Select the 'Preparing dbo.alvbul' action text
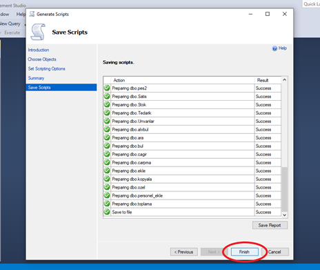The height and width of the screenshot is (270, 320). [x=130, y=130]
